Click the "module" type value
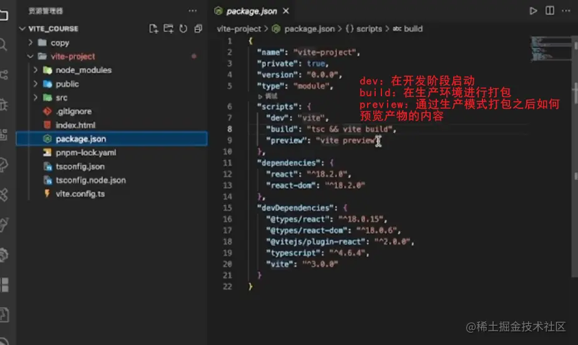Viewport: 578px width, 345px height. point(311,86)
